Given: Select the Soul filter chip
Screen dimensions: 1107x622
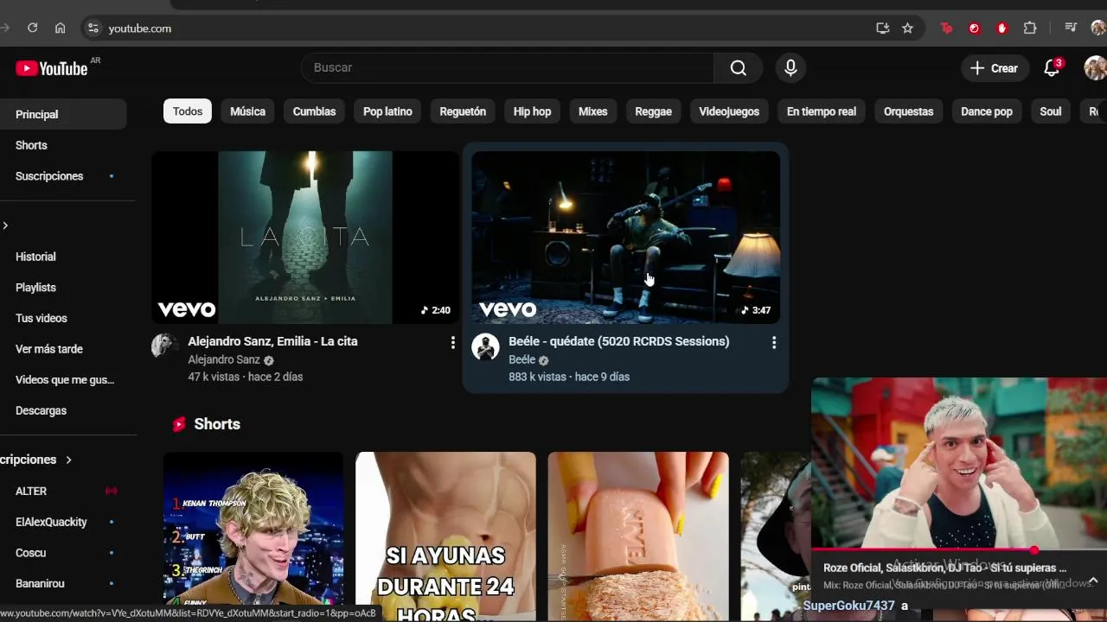Looking at the screenshot, I should click(x=1051, y=111).
